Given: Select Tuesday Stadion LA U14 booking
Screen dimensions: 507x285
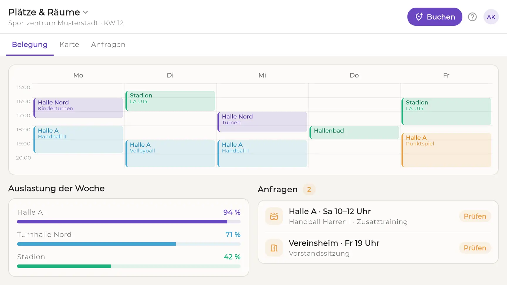Looking at the screenshot, I should click(x=170, y=101).
